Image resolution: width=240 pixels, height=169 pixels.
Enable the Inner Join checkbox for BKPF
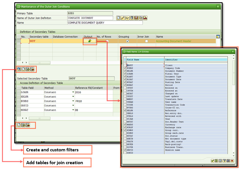click(x=147, y=41)
